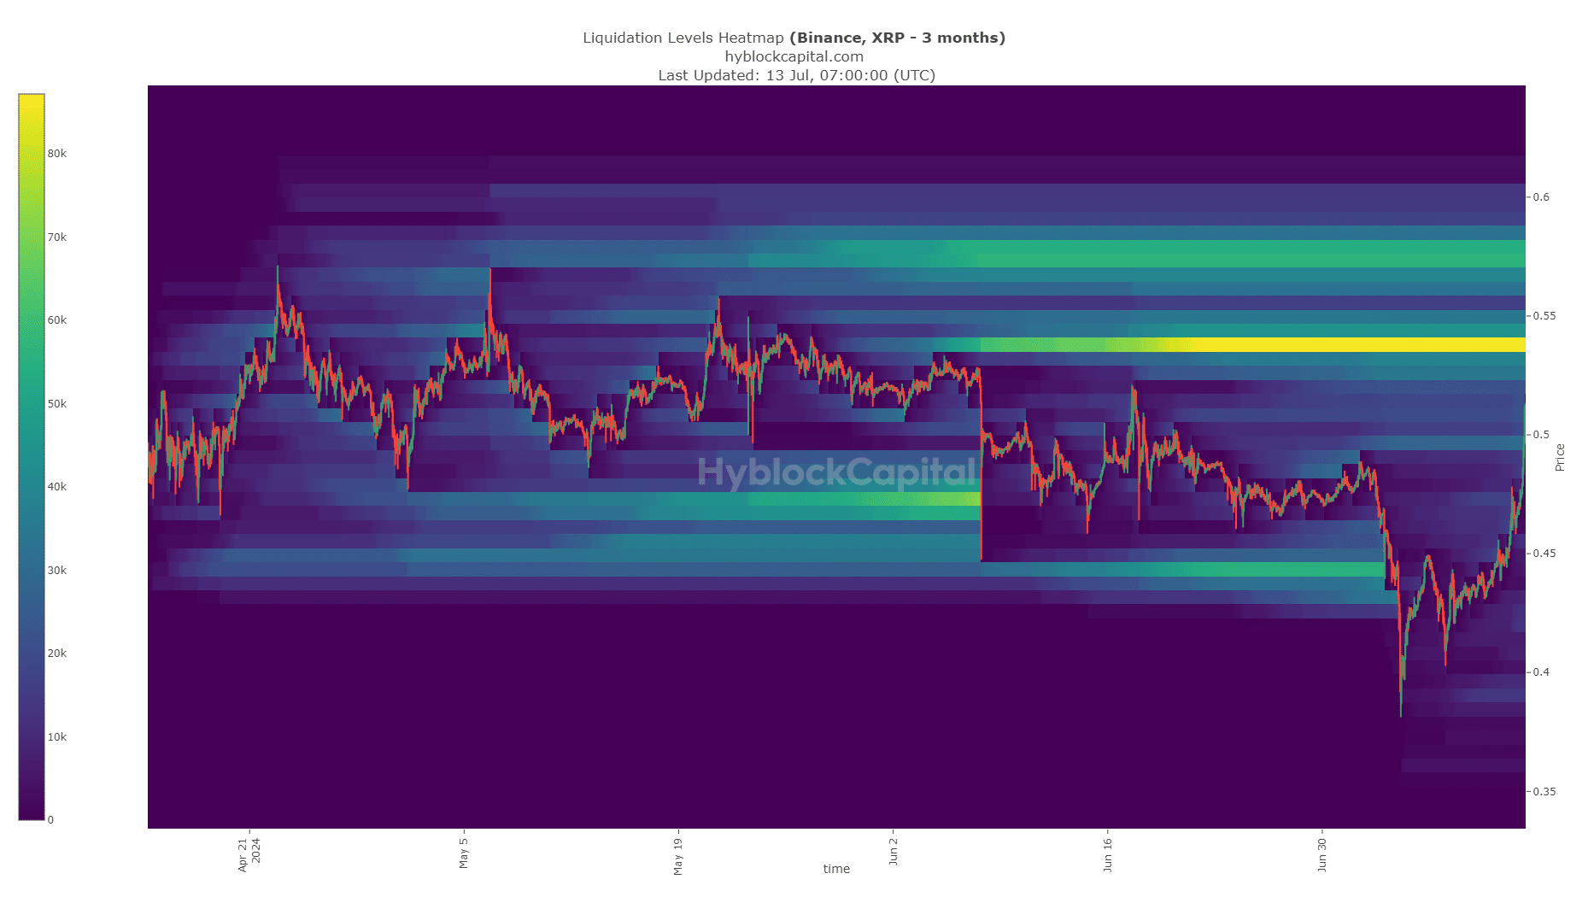This screenshot has height=897, width=1594.
Task: Click the 70k label on the color scale
Action: coord(57,237)
